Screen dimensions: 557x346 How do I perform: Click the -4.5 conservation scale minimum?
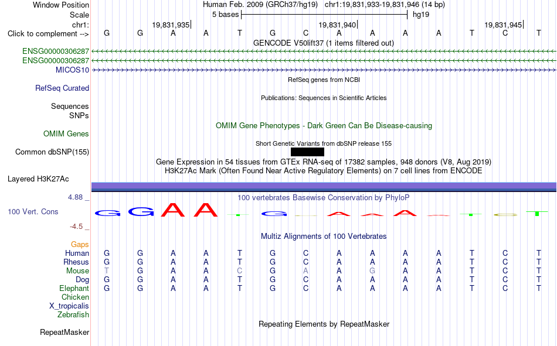76,227
